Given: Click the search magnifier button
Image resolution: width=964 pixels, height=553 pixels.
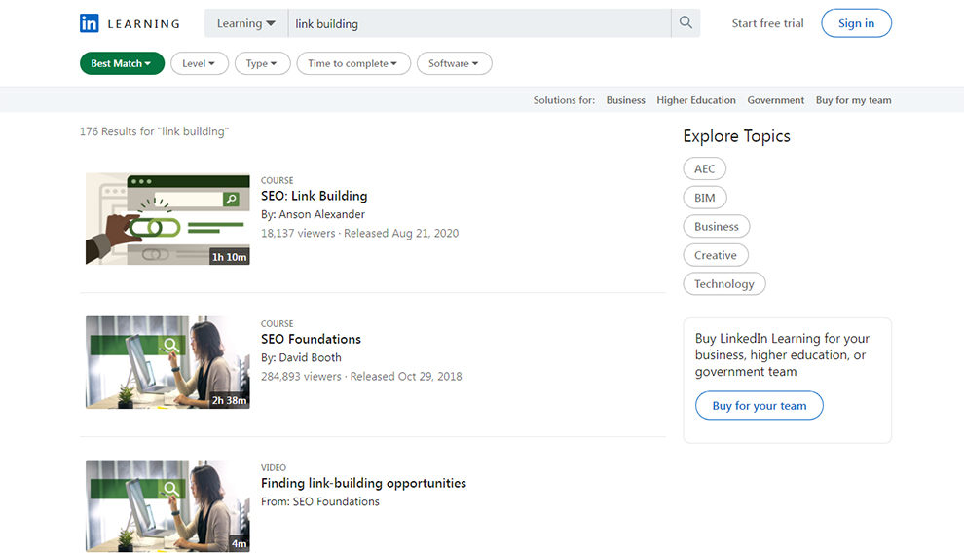Looking at the screenshot, I should coord(686,23).
